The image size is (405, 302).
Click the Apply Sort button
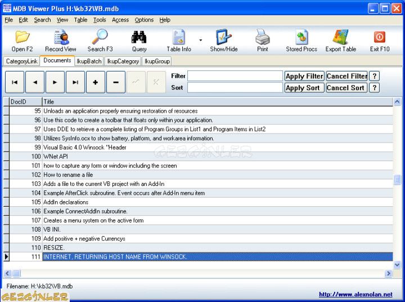[x=304, y=88]
